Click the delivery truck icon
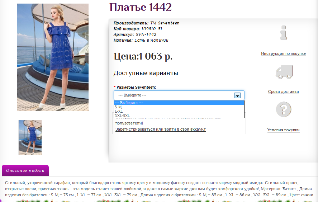This screenshot has height=202, width=318. 284,72
